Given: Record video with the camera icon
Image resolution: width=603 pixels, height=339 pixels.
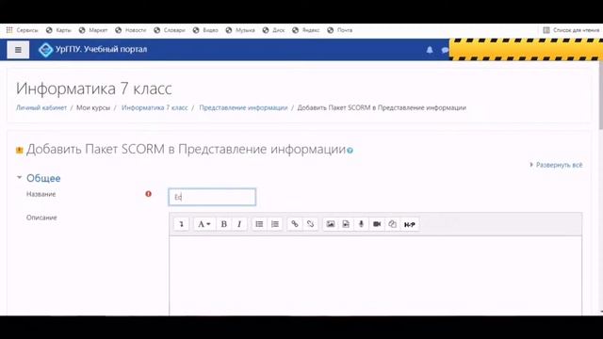Looking at the screenshot, I should tap(377, 224).
